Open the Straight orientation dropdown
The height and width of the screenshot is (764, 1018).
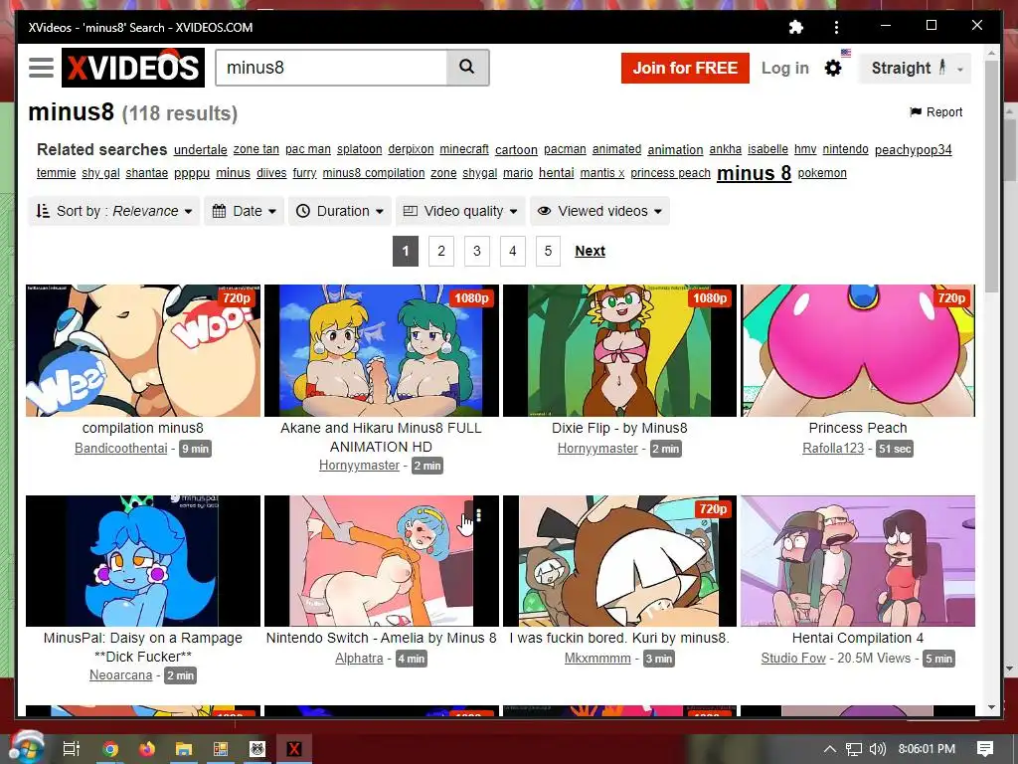916,68
